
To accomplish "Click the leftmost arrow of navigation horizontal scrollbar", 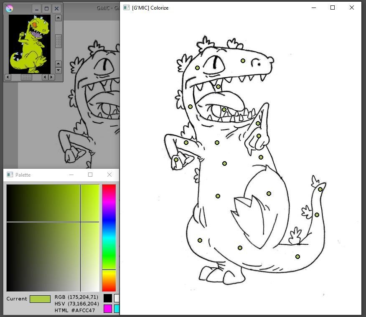I will point(8,77).
